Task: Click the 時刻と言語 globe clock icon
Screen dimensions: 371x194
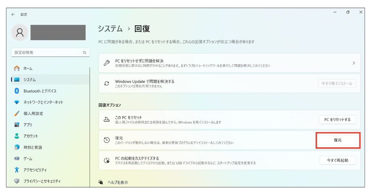Action: (x=17, y=147)
